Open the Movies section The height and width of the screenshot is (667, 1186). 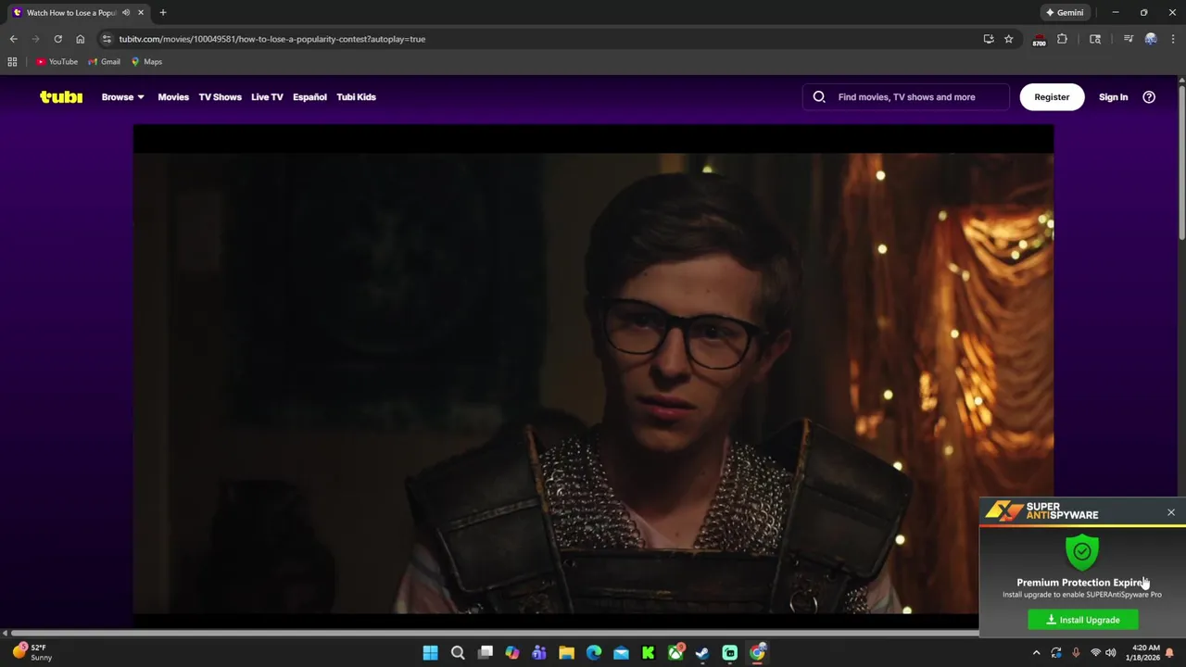[x=173, y=96]
